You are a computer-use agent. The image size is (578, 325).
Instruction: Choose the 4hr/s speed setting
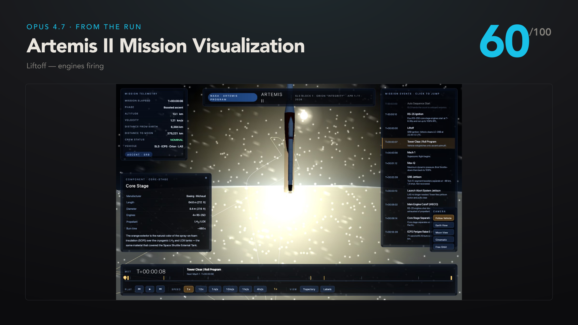point(260,289)
